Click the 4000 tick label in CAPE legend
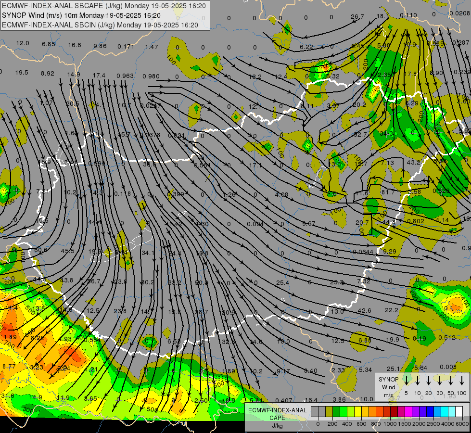Screen dimensions: 471x433 [x=447, y=424]
